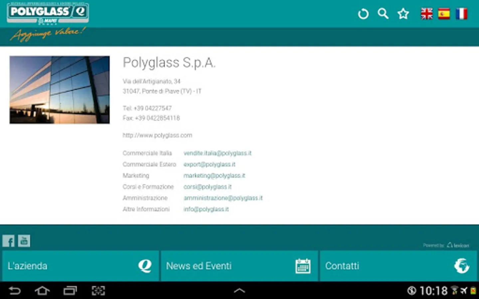The height and width of the screenshot is (299, 479).
Task: Email corsi@polyglass.it
Action: pos(208,187)
